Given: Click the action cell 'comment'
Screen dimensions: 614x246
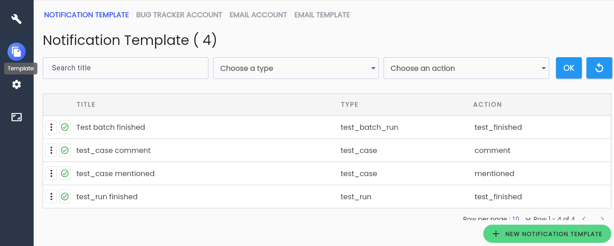Looking at the screenshot, I should coord(492,151).
